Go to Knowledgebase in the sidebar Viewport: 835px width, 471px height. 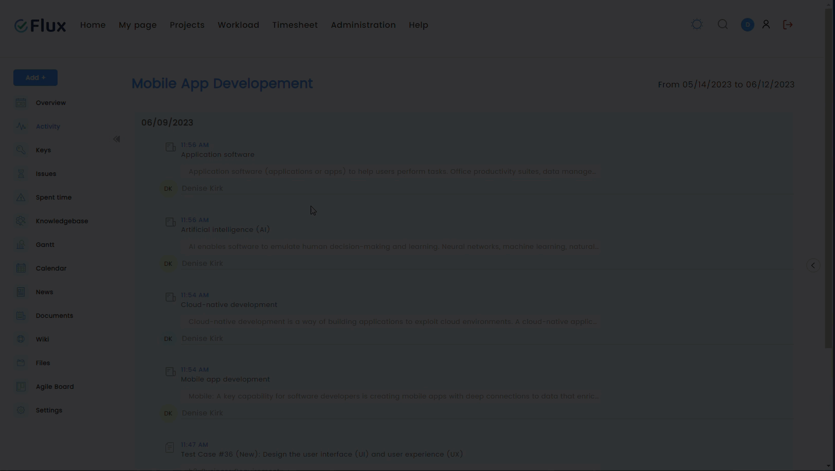(x=62, y=221)
